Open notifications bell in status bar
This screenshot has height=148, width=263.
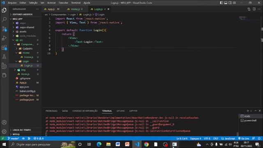(259, 139)
